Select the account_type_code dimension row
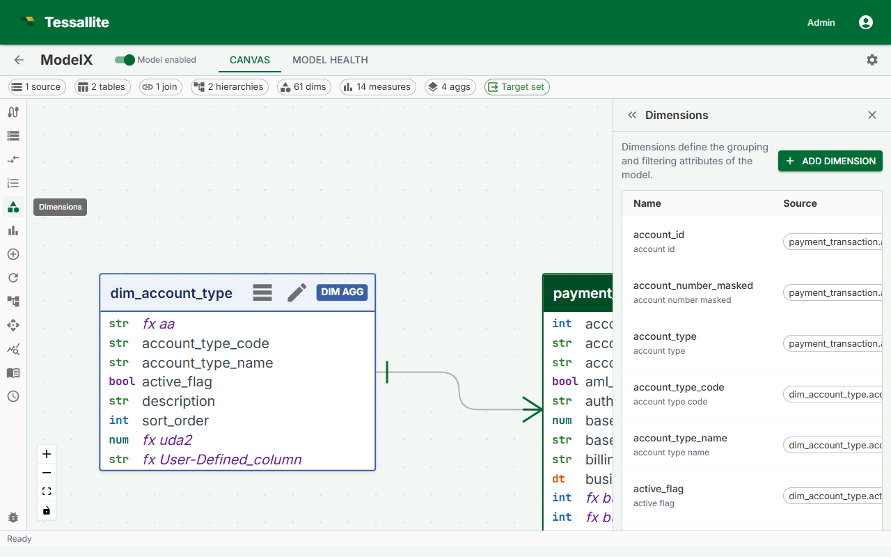The image size is (891, 557). point(752,394)
